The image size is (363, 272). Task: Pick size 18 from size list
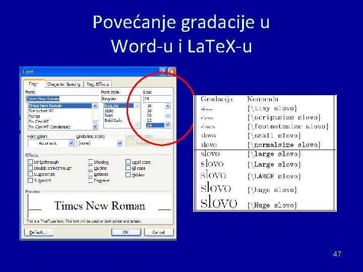[149, 111]
